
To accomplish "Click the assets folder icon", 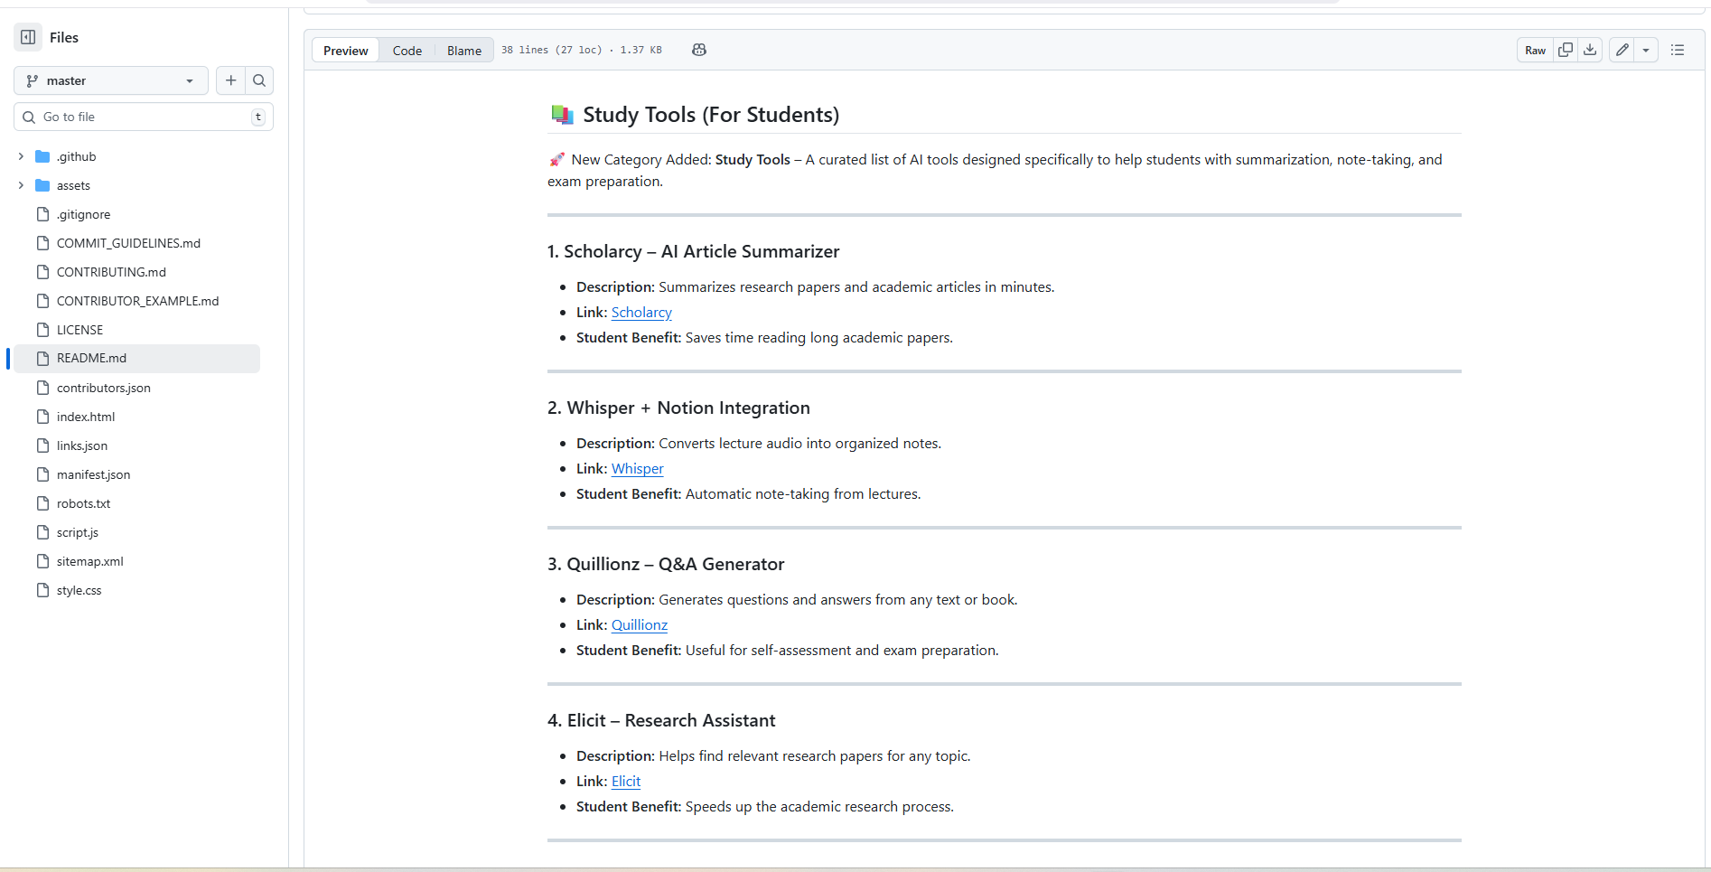I will (42, 185).
